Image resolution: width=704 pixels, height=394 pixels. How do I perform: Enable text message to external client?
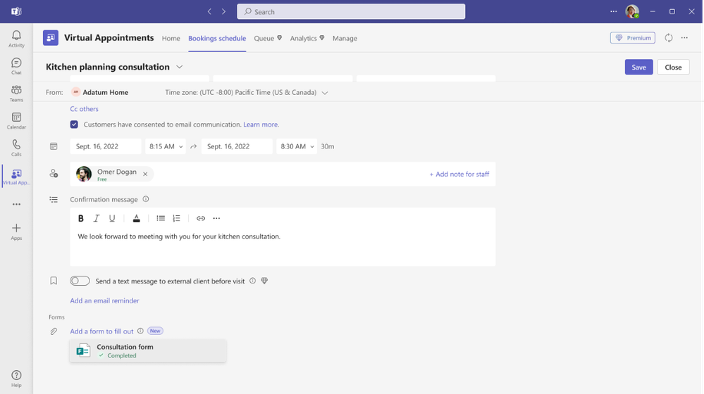80,281
